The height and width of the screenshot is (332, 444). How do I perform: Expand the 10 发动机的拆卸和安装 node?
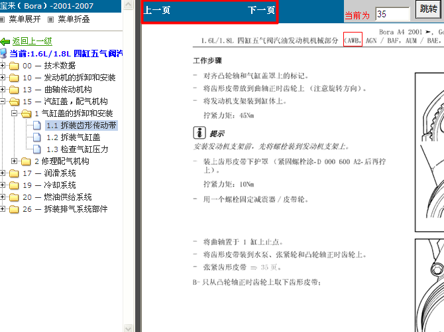(x=2, y=78)
